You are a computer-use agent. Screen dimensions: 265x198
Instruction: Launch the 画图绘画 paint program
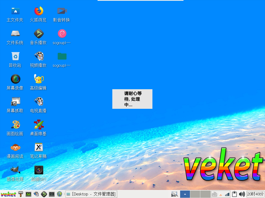coord(15,125)
